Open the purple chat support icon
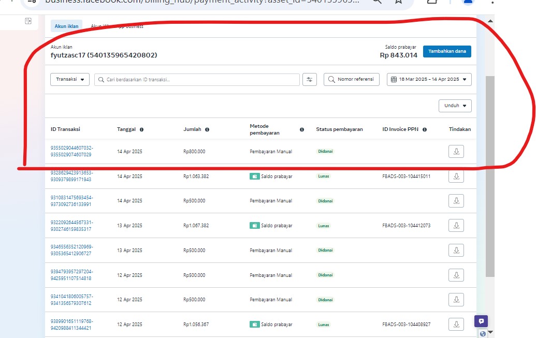This screenshot has height=338, width=536. 481,321
